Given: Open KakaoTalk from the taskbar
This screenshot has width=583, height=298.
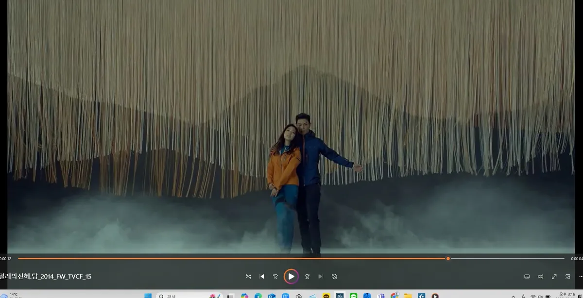Looking at the screenshot, I should click(326, 296).
